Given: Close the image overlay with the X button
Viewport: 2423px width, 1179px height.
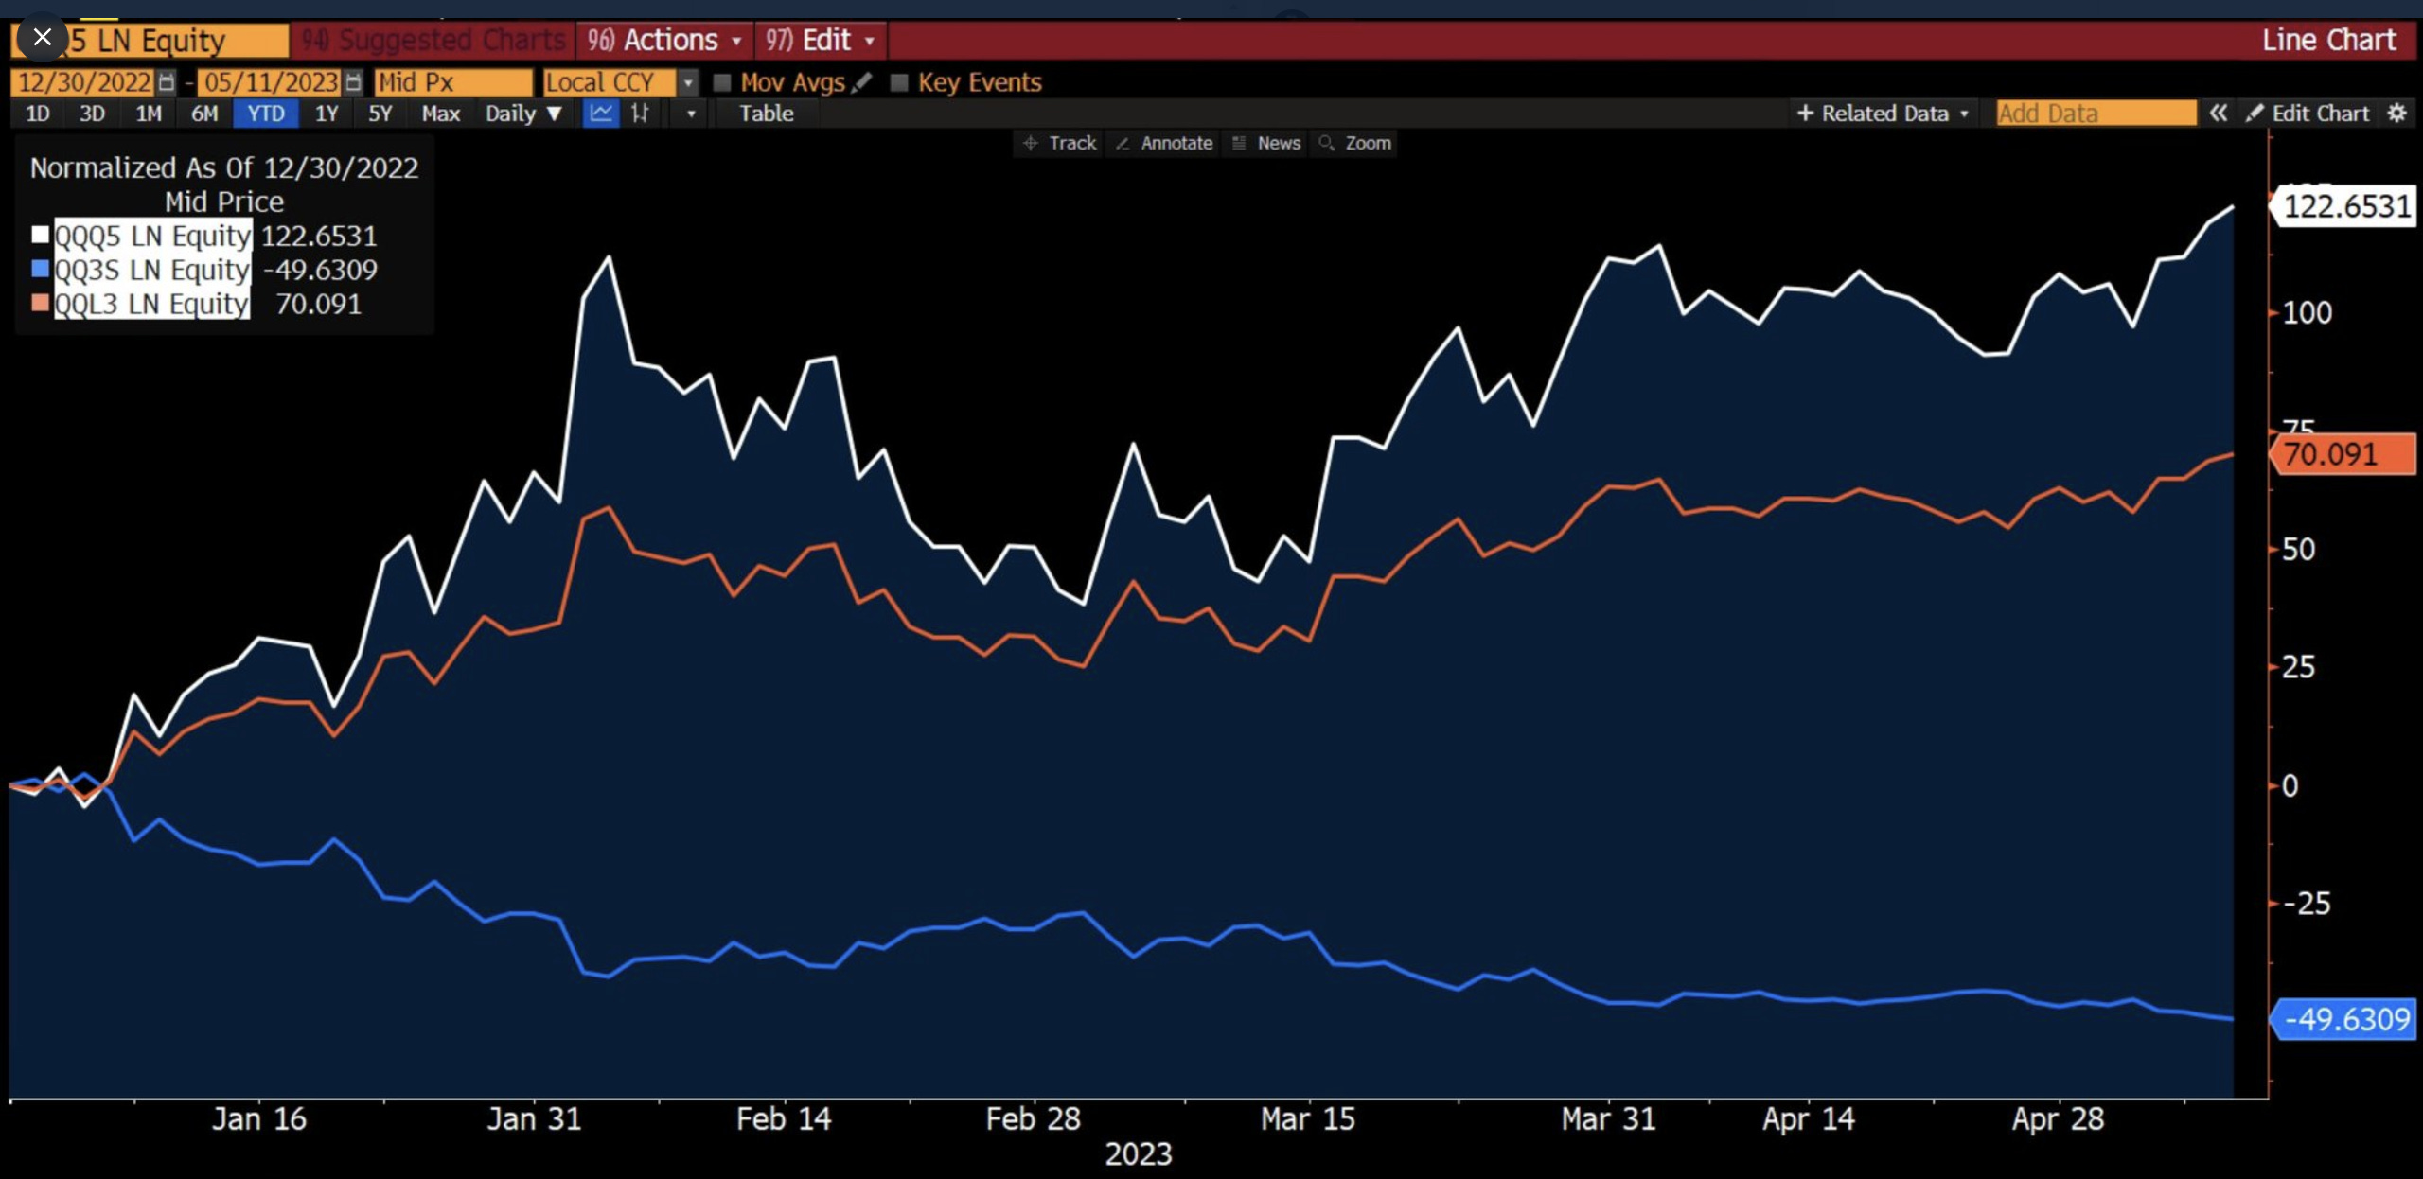Looking at the screenshot, I should (42, 38).
